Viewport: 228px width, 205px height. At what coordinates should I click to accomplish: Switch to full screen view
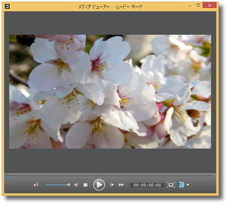[x=171, y=185]
